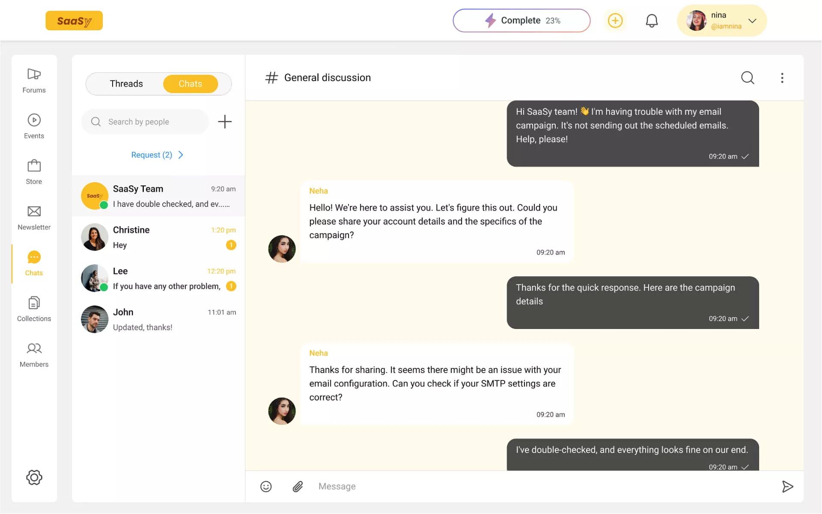822x514 pixels.
Task: Start new chat with plus button
Action: pyautogui.click(x=224, y=122)
